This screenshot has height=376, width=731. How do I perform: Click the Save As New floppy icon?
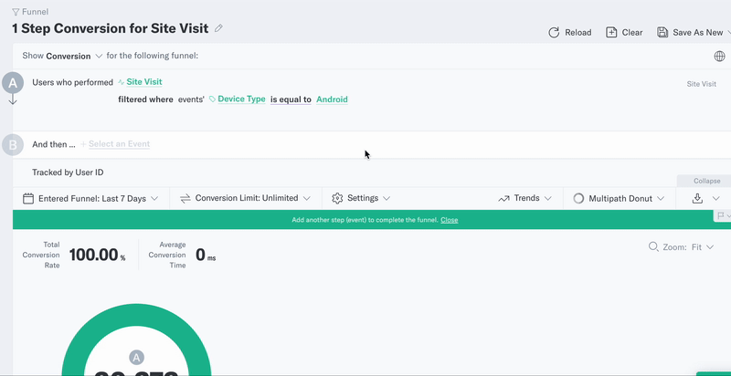click(x=662, y=33)
